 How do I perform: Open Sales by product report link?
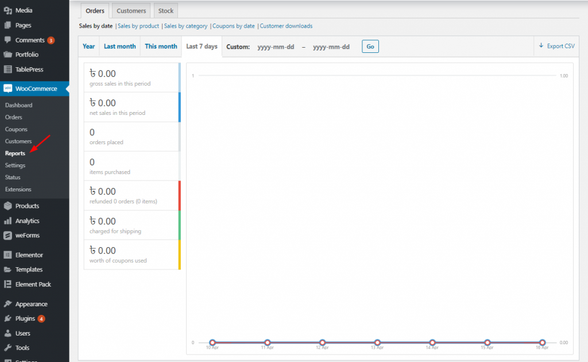pyautogui.click(x=138, y=26)
